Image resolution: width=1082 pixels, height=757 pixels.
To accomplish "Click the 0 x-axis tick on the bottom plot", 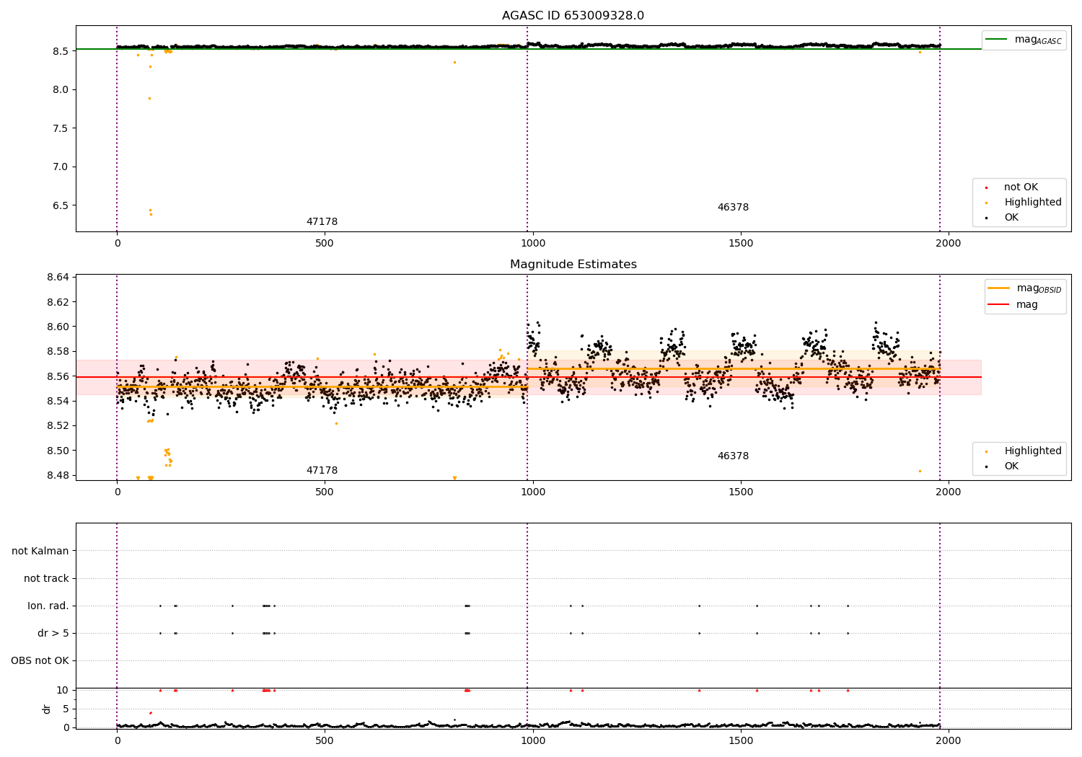I will coord(117,740).
